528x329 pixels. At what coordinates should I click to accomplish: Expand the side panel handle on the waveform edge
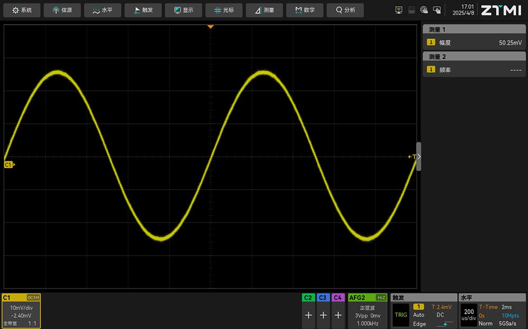click(419, 157)
